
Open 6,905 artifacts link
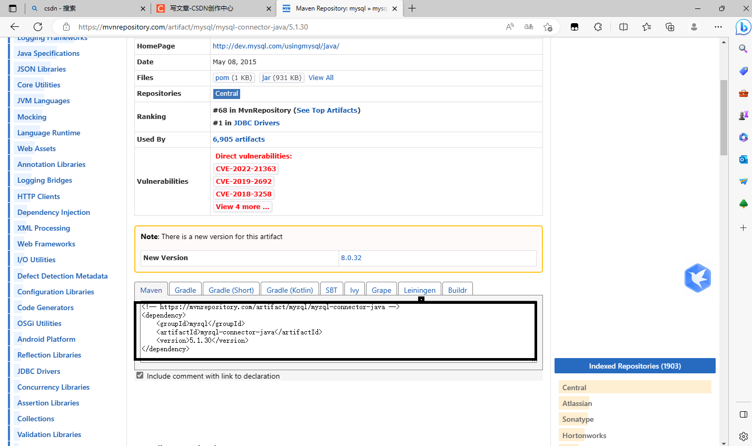point(239,139)
